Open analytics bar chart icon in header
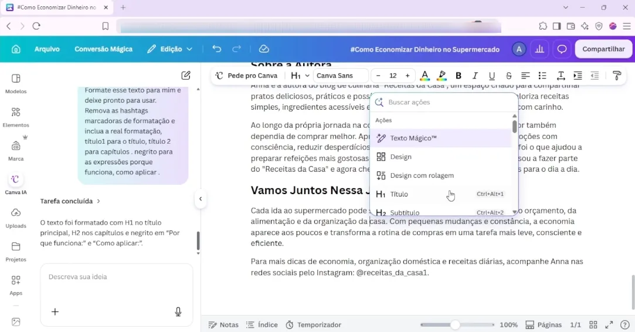The height and width of the screenshot is (332, 635). coord(539,49)
